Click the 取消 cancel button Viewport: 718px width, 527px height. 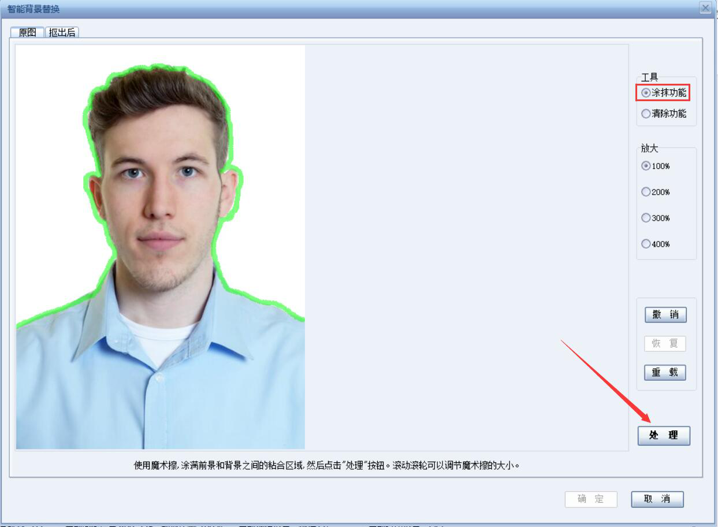[657, 499]
